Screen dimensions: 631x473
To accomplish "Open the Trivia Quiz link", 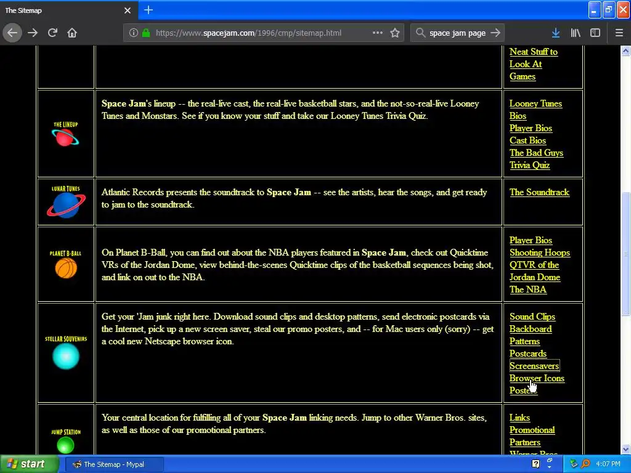I will (x=529, y=165).
